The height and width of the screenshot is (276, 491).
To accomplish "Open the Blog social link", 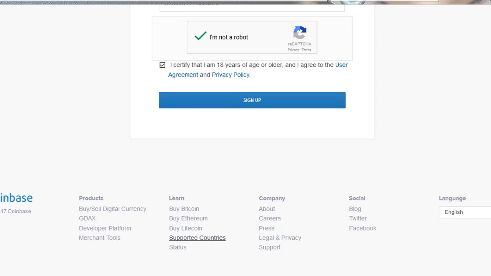I will pos(355,209).
